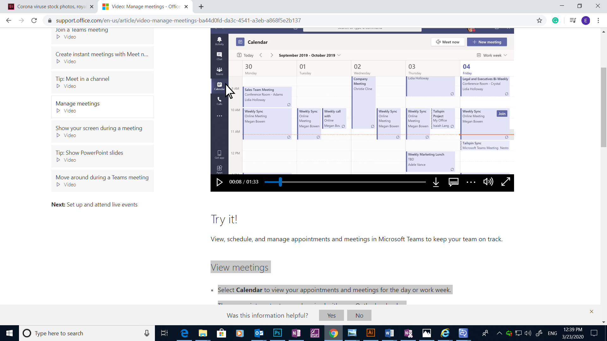Click the video progress slider handle

click(x=280, y=182)
